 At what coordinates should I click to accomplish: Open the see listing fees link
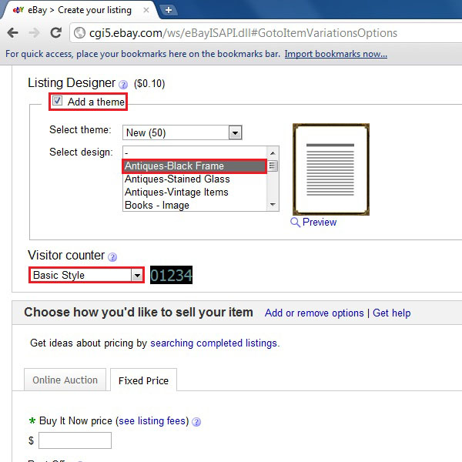152,421
